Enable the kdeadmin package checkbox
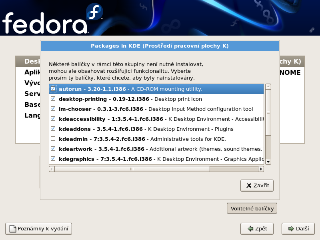 53,139
